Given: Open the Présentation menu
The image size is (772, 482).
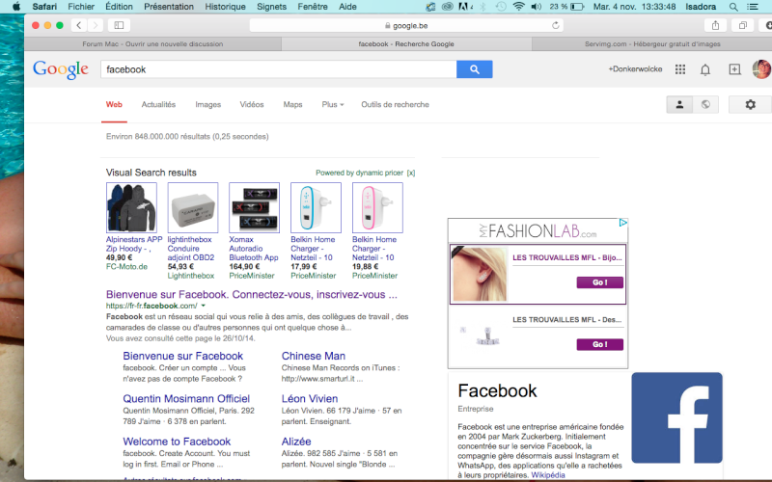Looking at the screenshot, I should pos(168,7).
